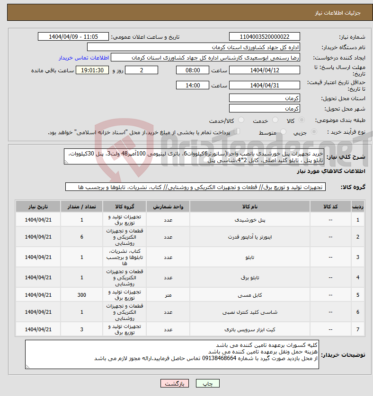This screenshot has width=373, height=396.
Task: Click the validity time field 14:00
Action: 193,86
